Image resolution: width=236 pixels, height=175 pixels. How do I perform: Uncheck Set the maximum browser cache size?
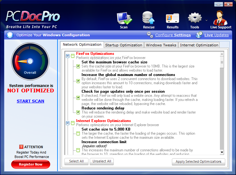(x=78, y=66)
